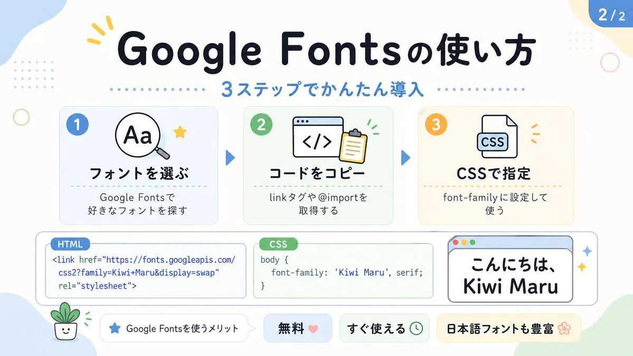
Task: Click the green dot in preview window
Action: [x=473, y=242]
